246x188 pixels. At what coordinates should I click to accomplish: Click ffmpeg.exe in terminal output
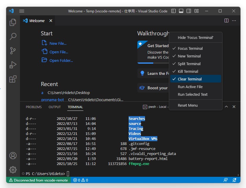pos(139,164)
